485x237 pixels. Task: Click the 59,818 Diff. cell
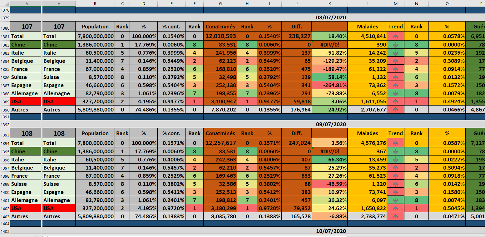click(x=296, y=101)
